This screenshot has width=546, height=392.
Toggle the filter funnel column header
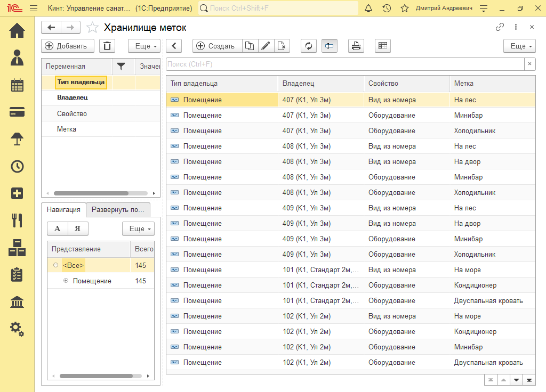(121, 66)
